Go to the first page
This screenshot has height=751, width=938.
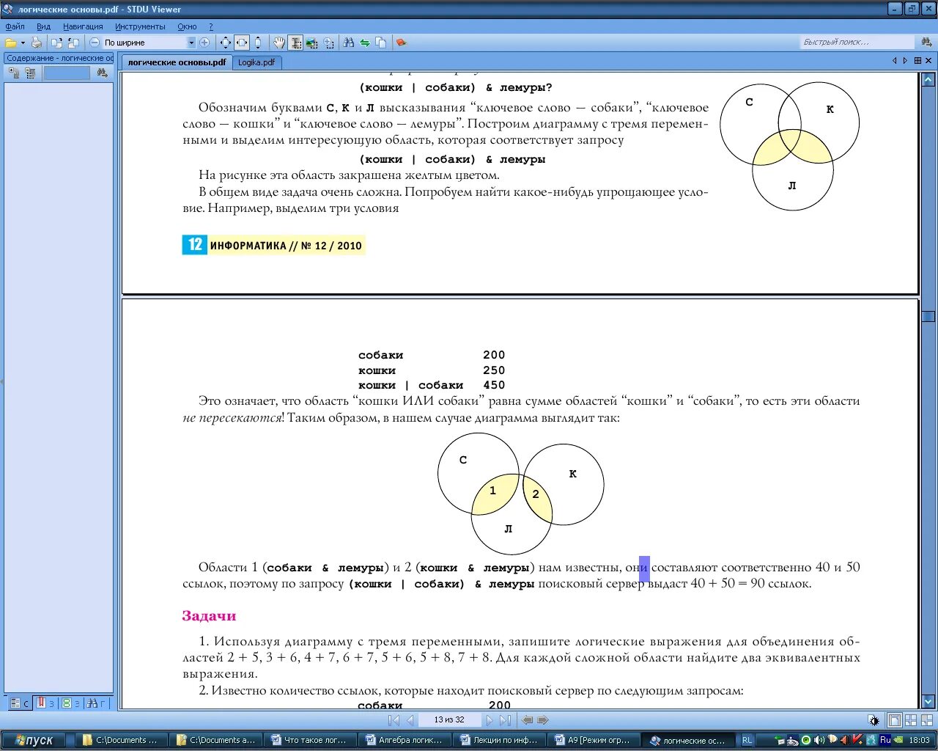point(394,720)
